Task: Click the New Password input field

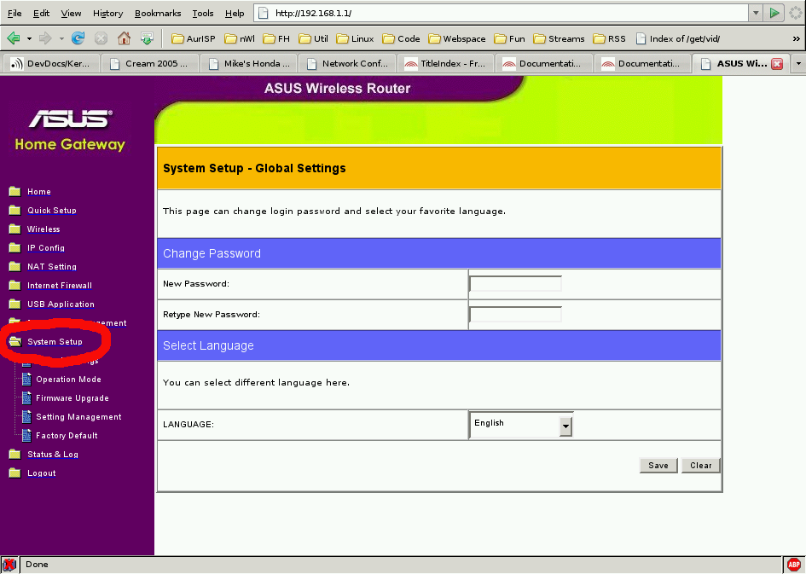Action: point(515,284)
